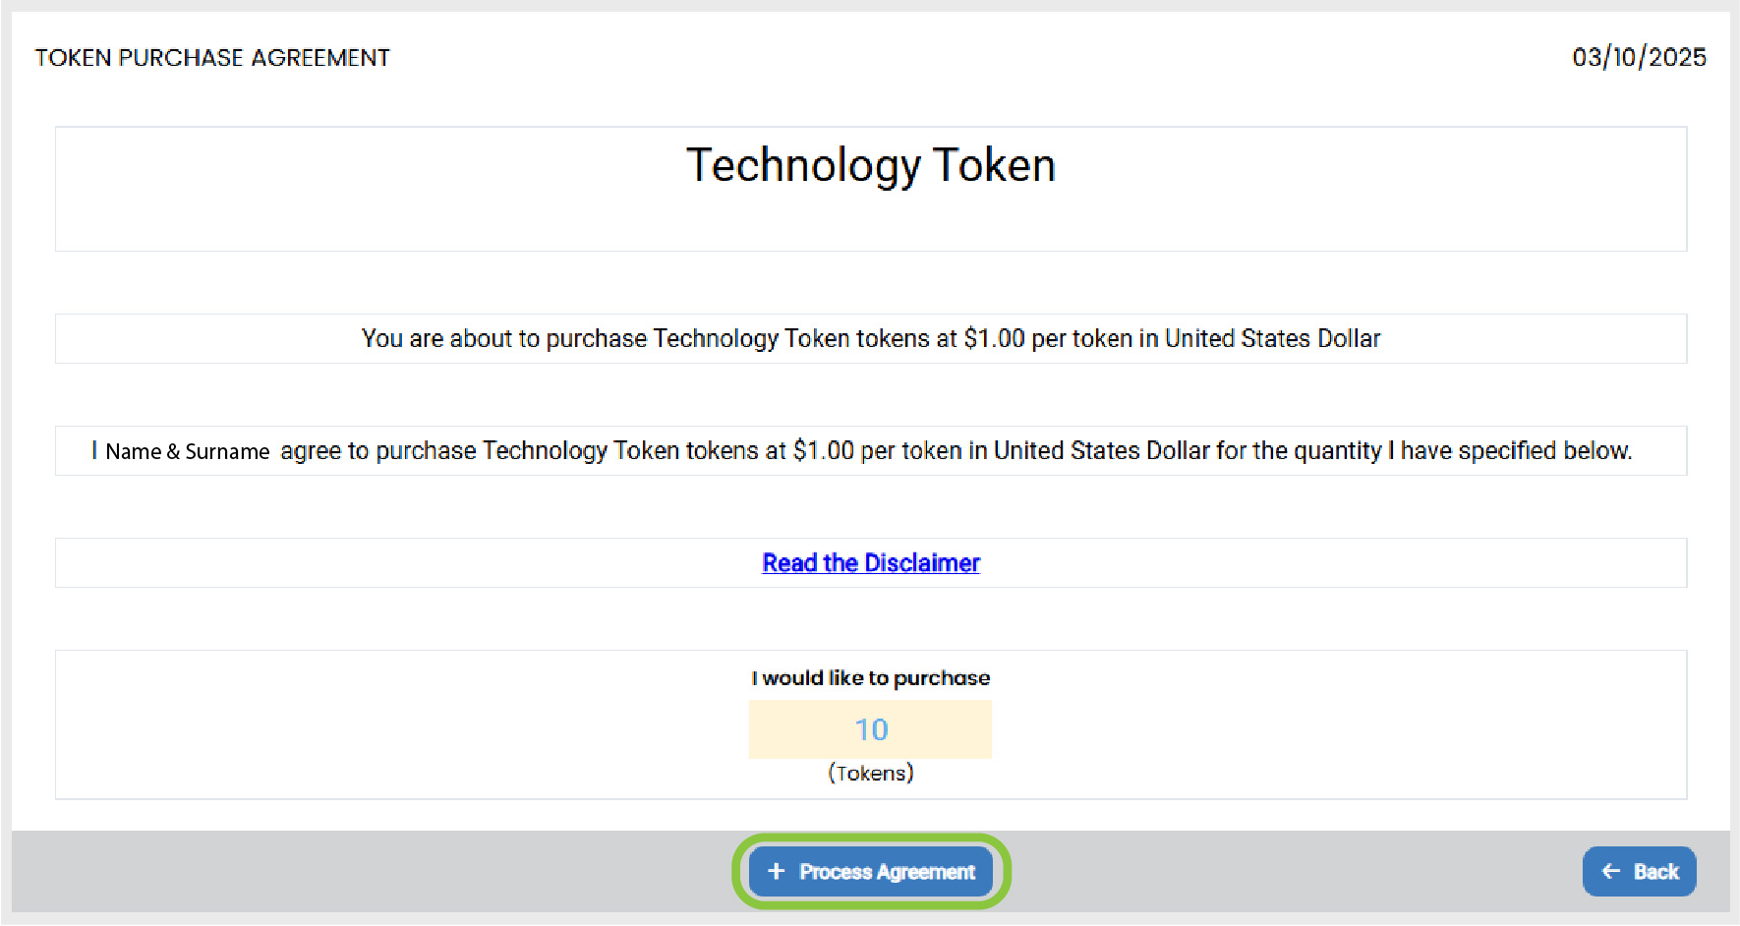Click the date 03/10/2025 in the header
The image size is (1740, 926).
pos(1639,57)
